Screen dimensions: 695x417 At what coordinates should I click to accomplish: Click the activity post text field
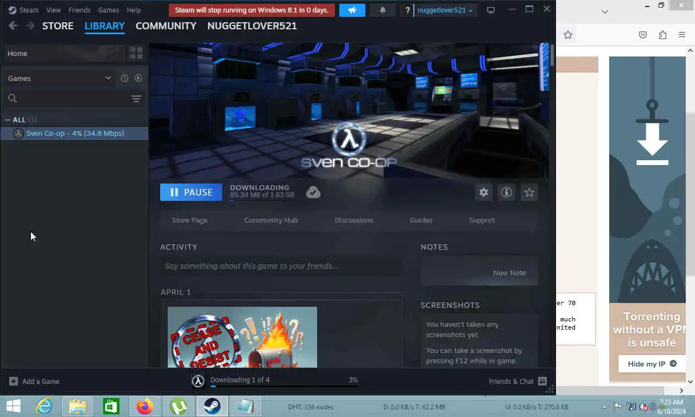281,266
